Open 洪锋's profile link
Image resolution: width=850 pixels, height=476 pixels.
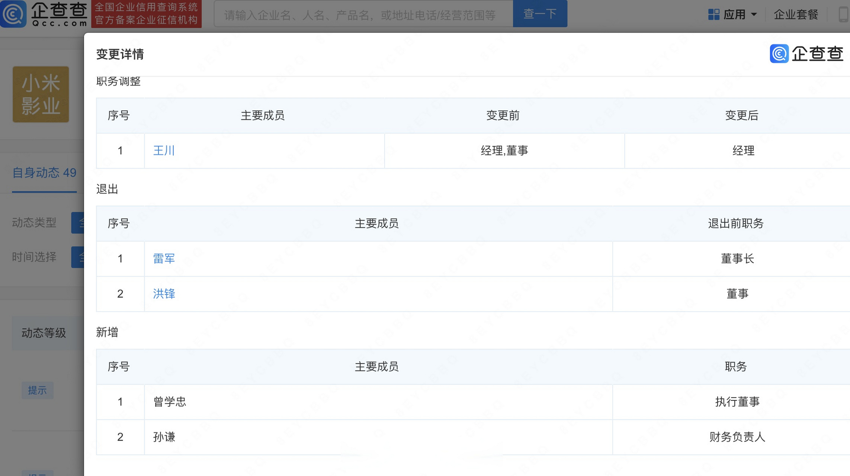[164, 294]
